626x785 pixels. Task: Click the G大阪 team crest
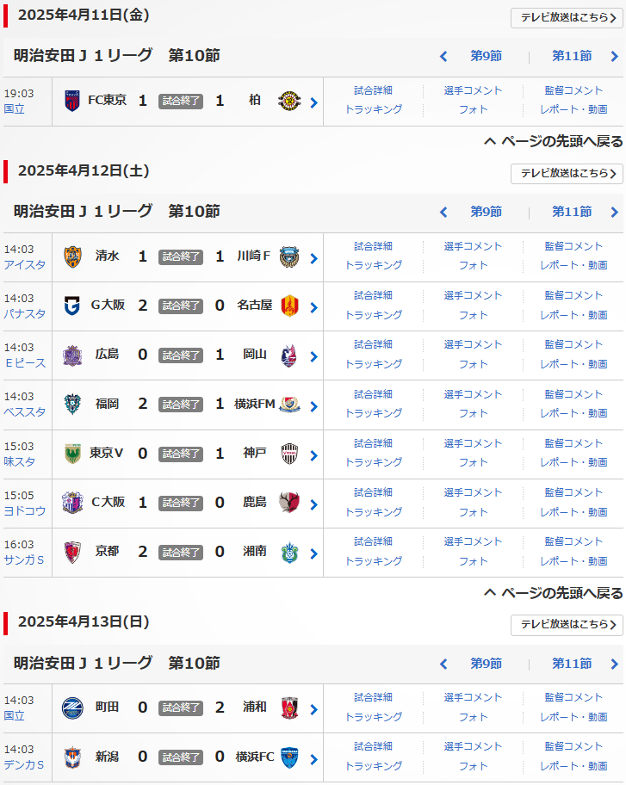click(x=72, y=306)
